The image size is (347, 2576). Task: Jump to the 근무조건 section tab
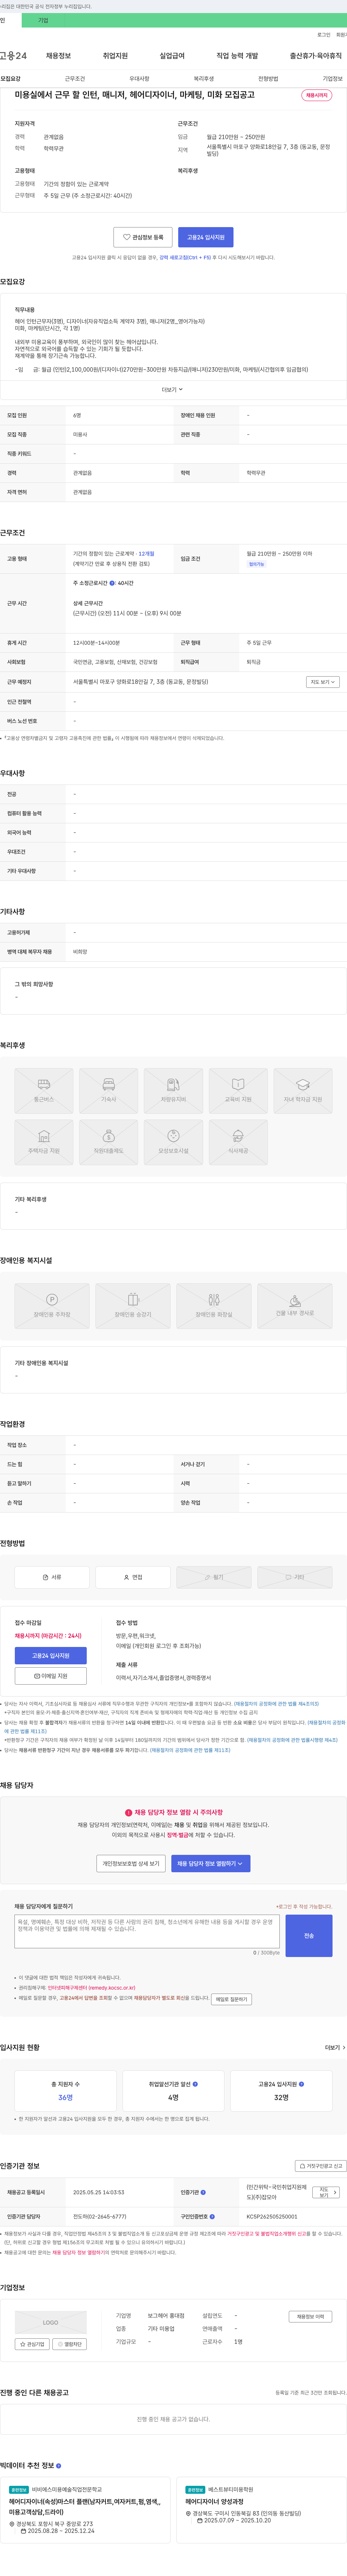point(75,78)
